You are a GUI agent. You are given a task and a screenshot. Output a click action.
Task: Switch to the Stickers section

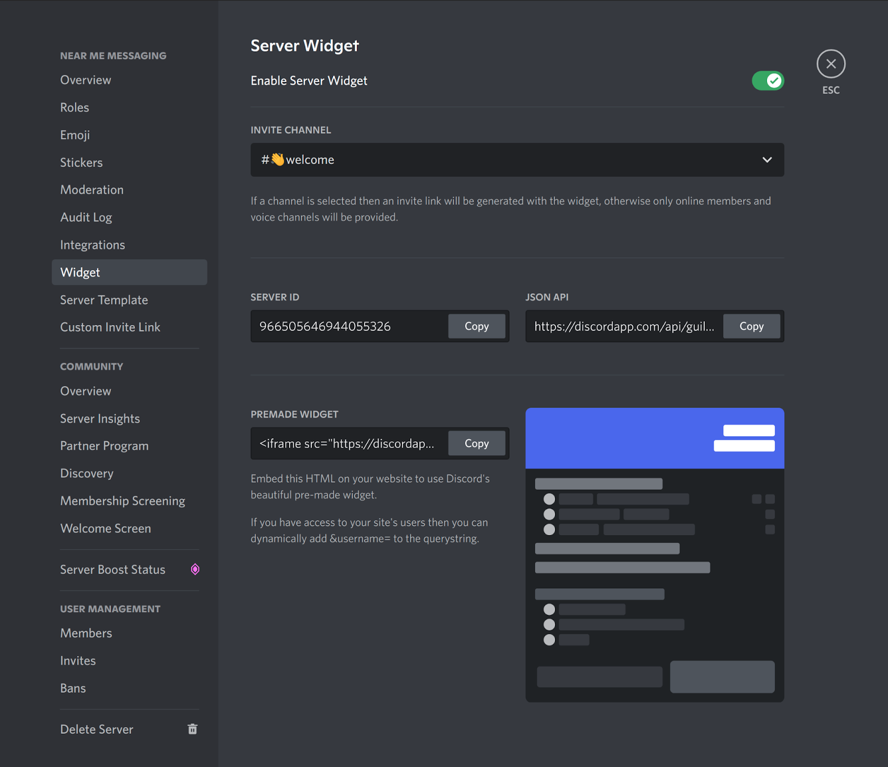point(81,162)
